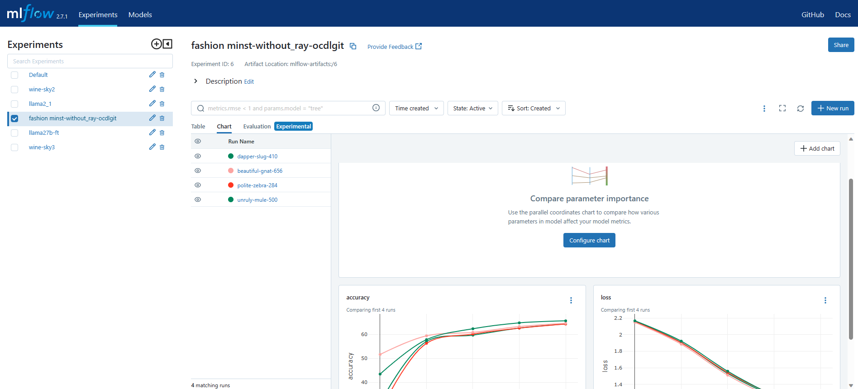Open the State: Active dropdown

coord(472,109)
